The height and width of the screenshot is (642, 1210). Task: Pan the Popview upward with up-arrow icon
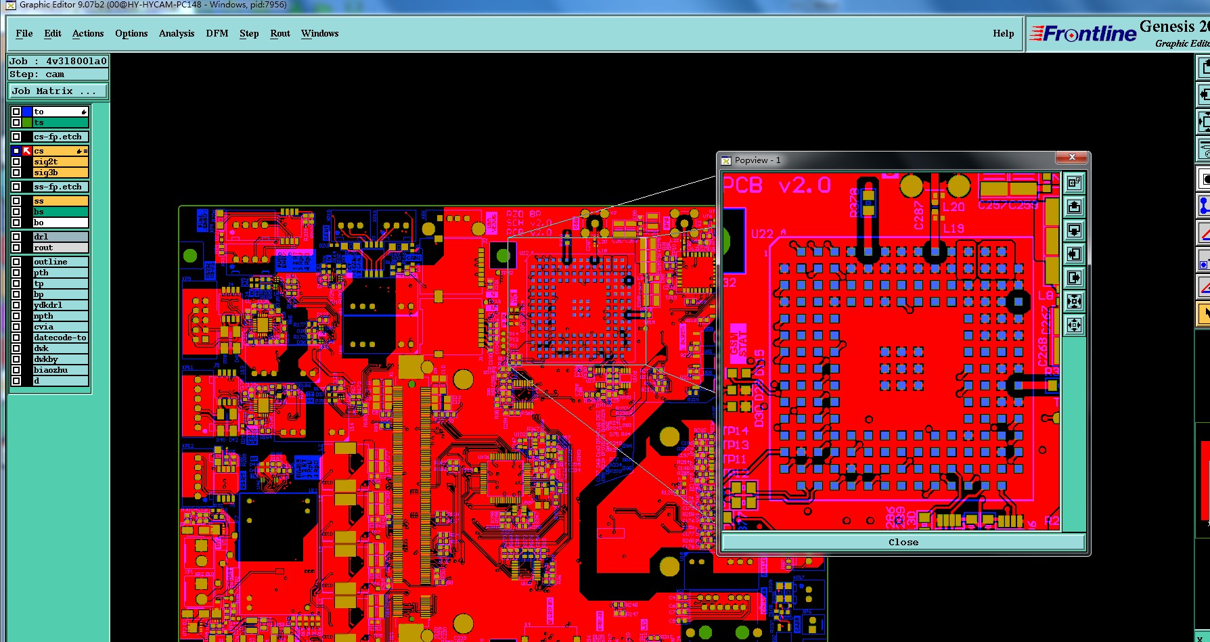pos(1074,206)
